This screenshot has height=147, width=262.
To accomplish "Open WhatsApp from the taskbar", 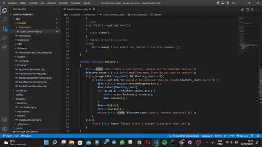I will 122,143.
